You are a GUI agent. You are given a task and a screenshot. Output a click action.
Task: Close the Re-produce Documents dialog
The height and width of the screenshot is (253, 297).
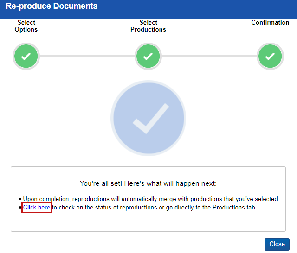pyautogui.click(x=277, y=244)
